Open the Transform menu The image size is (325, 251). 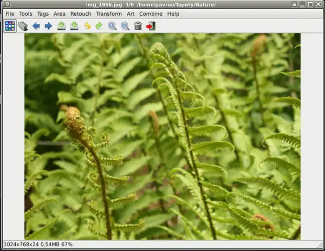(x=108, y=14)
